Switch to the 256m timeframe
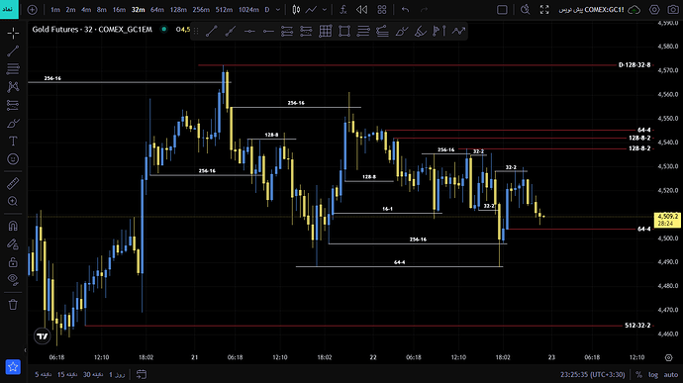The height and width of the screenshot is (383, 683). pyautogui.click(x=201, y=10)
